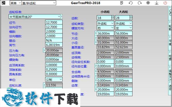Click the 模数 field showing 2.0000
This screenshot has width=172, height=107.
pyautogui.click(x=54, y=31)
